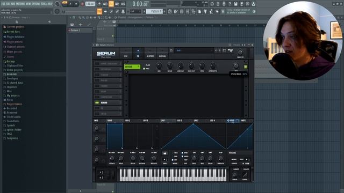Open the Serum preset name dropdown
Screen dimensions: 344x193
click(194, 50)
